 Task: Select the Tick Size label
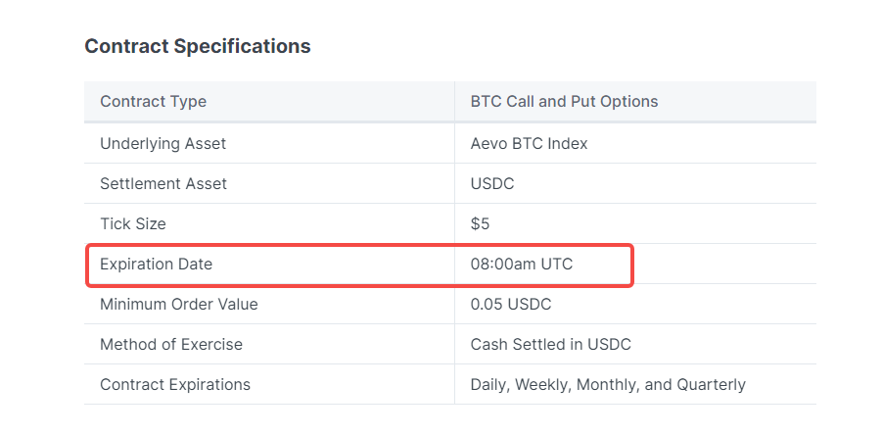coord(133,224)
